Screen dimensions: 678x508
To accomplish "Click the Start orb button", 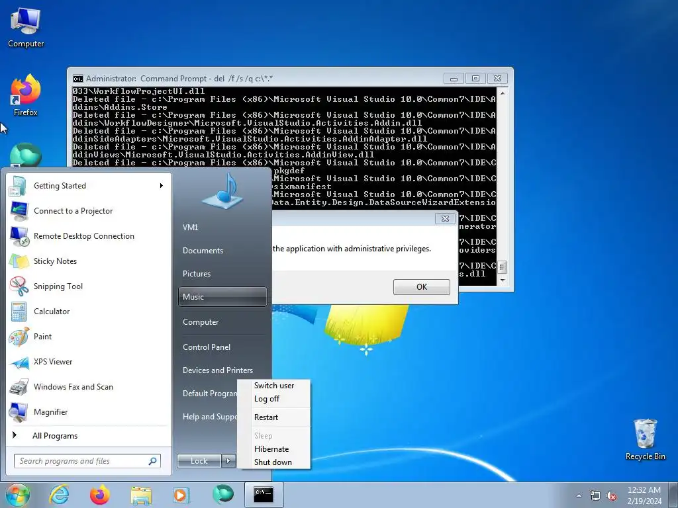I will click(18, 495).
